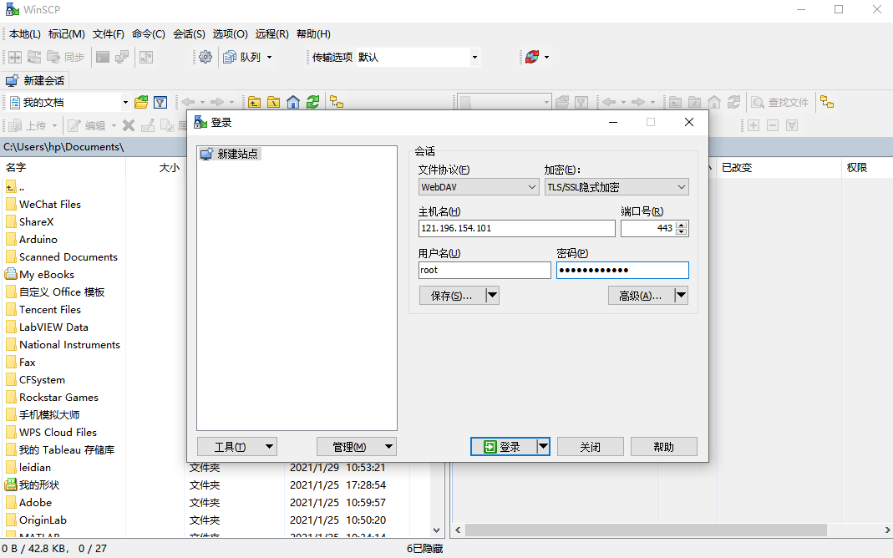Image resolution: width=893 pixels, height=558 pixels.
Task: Toggle local directory tree icon
Action: coord(337,103)
